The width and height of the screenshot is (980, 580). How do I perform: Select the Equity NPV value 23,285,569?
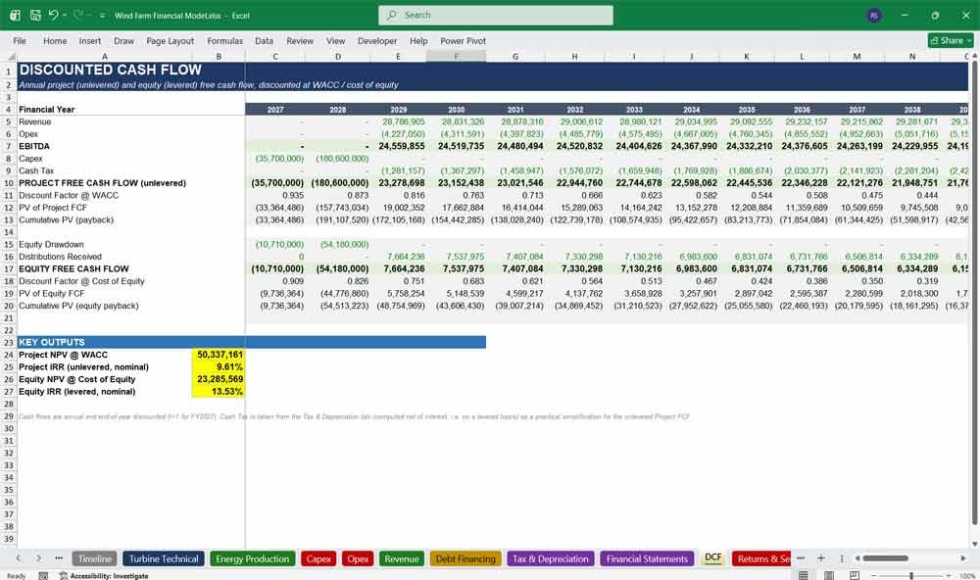click(x=219, y=379)
